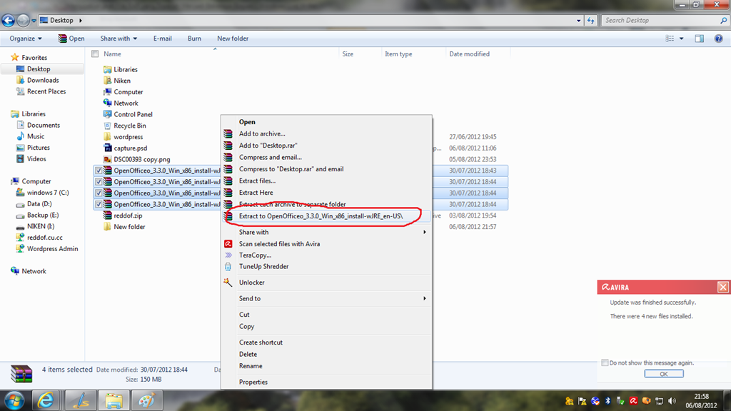
Task: Click the volume speaker tray icon
Action: pyautogui.click(x=672, y=400)
